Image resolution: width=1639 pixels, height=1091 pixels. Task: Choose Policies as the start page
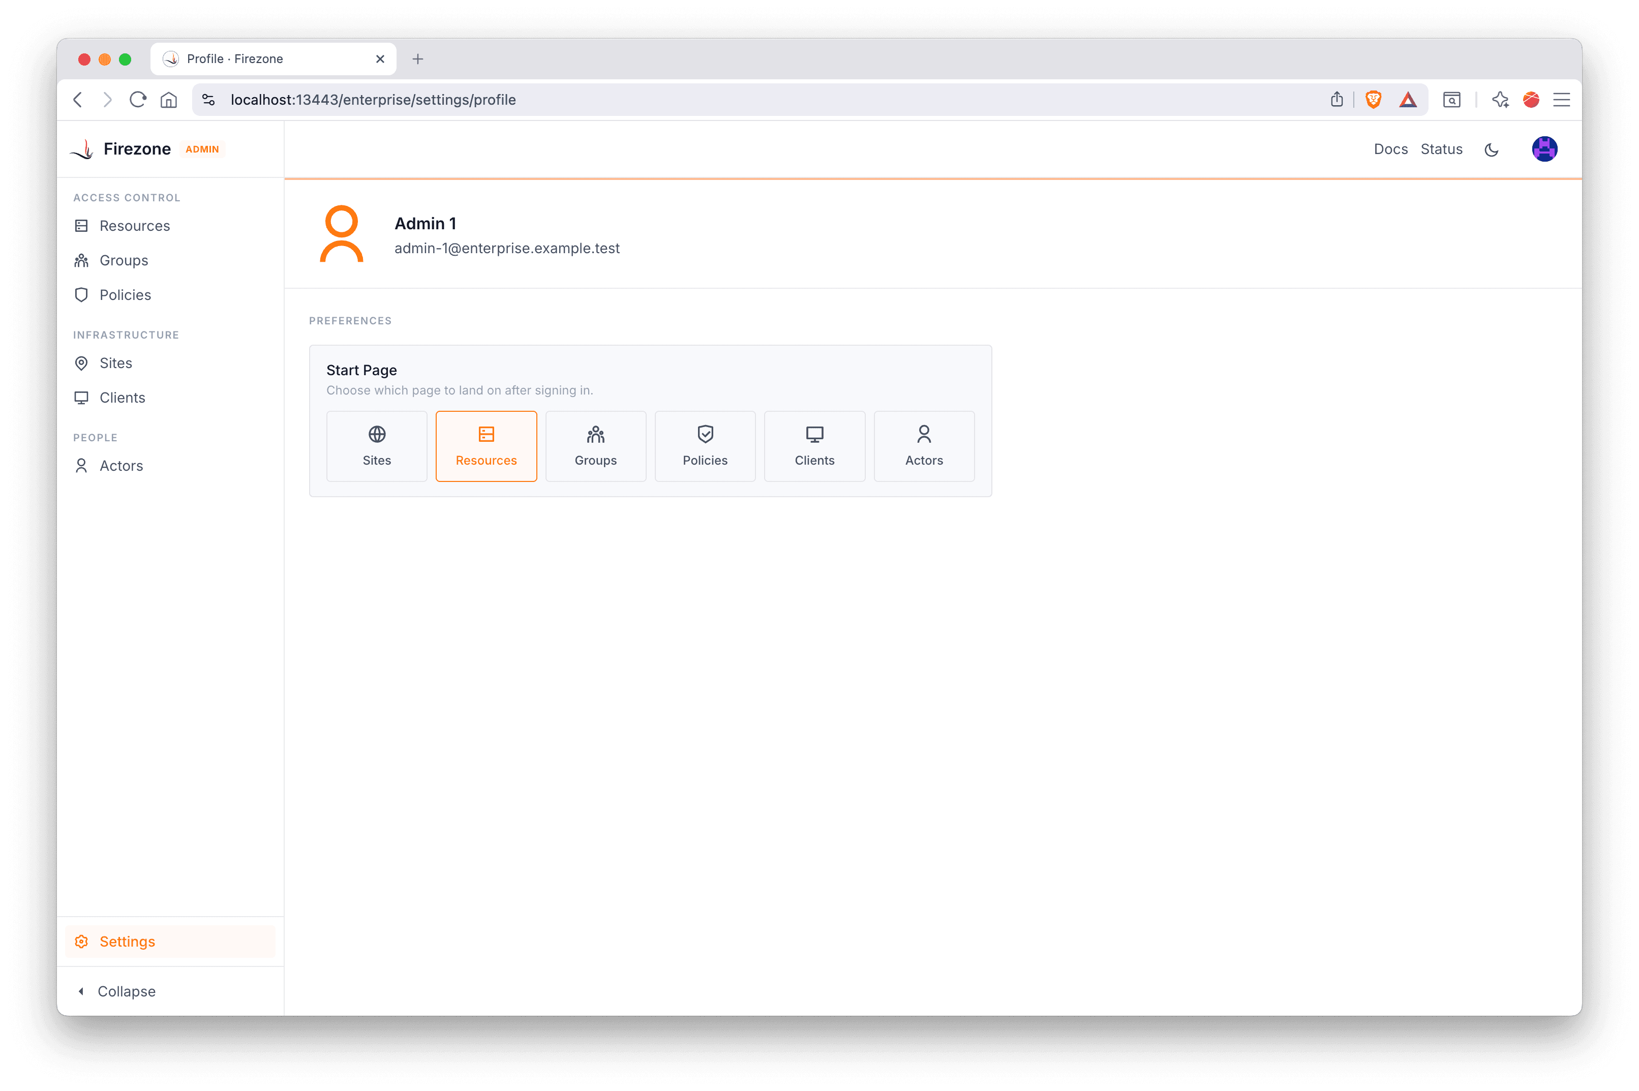(x=705, y=446)
